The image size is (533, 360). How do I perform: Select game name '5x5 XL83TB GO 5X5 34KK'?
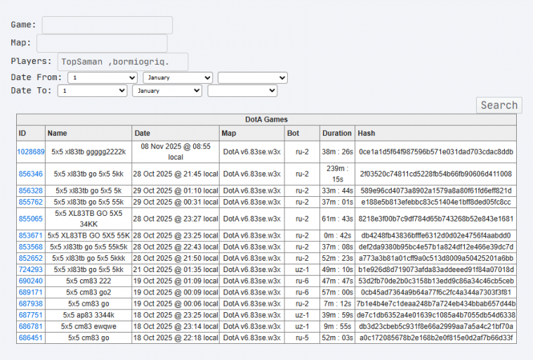point(88,219)
